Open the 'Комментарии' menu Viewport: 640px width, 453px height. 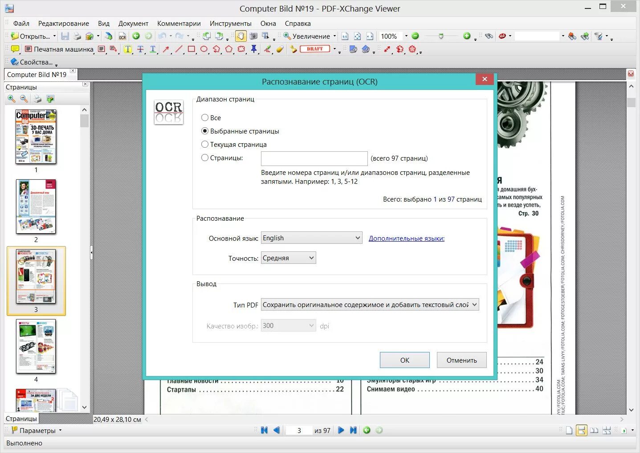179,24
